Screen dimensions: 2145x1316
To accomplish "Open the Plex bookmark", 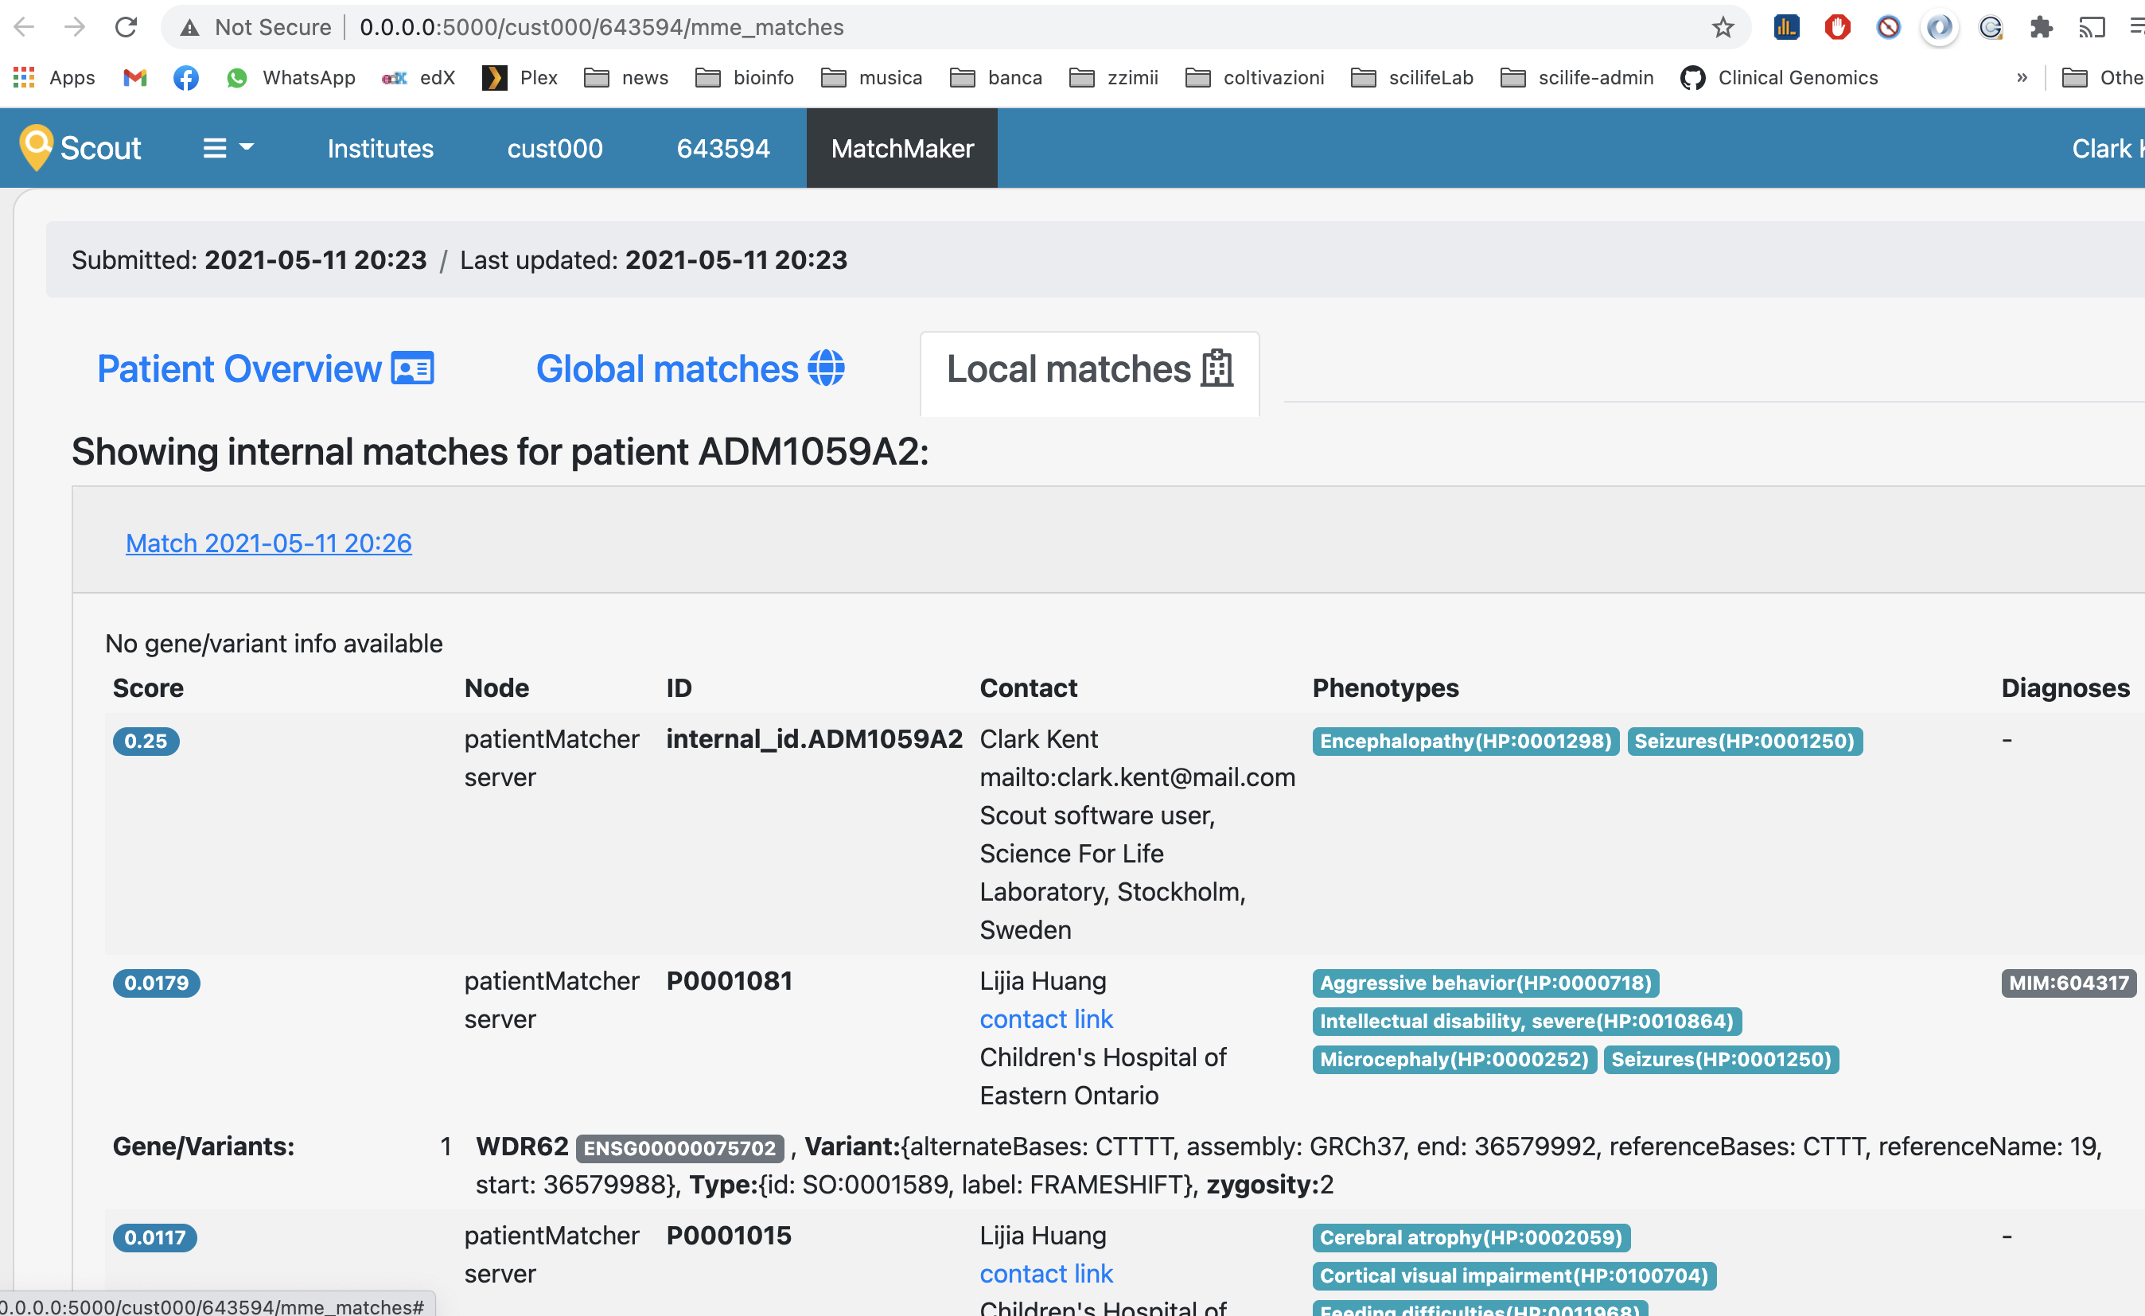I will (x=520, y=77).
